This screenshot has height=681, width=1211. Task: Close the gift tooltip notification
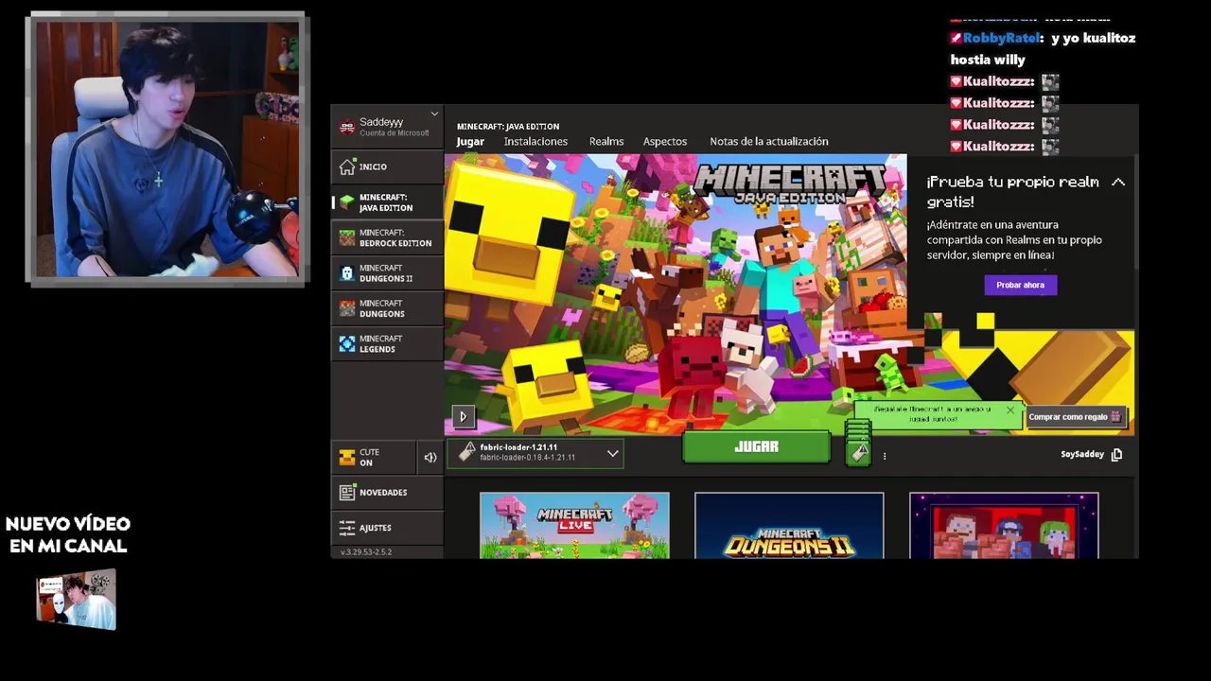(x=1009, y=410)
